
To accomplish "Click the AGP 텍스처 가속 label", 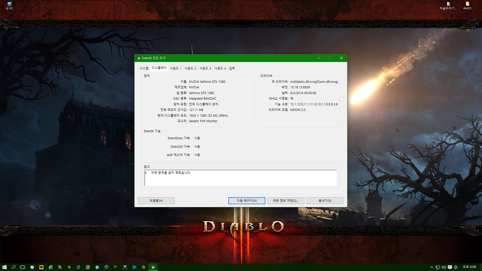I will (178, 155).
